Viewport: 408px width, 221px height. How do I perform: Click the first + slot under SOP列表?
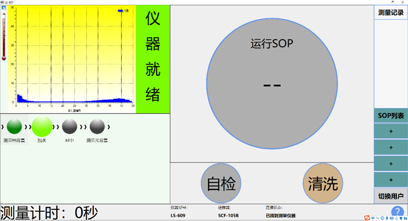(391, 131)
